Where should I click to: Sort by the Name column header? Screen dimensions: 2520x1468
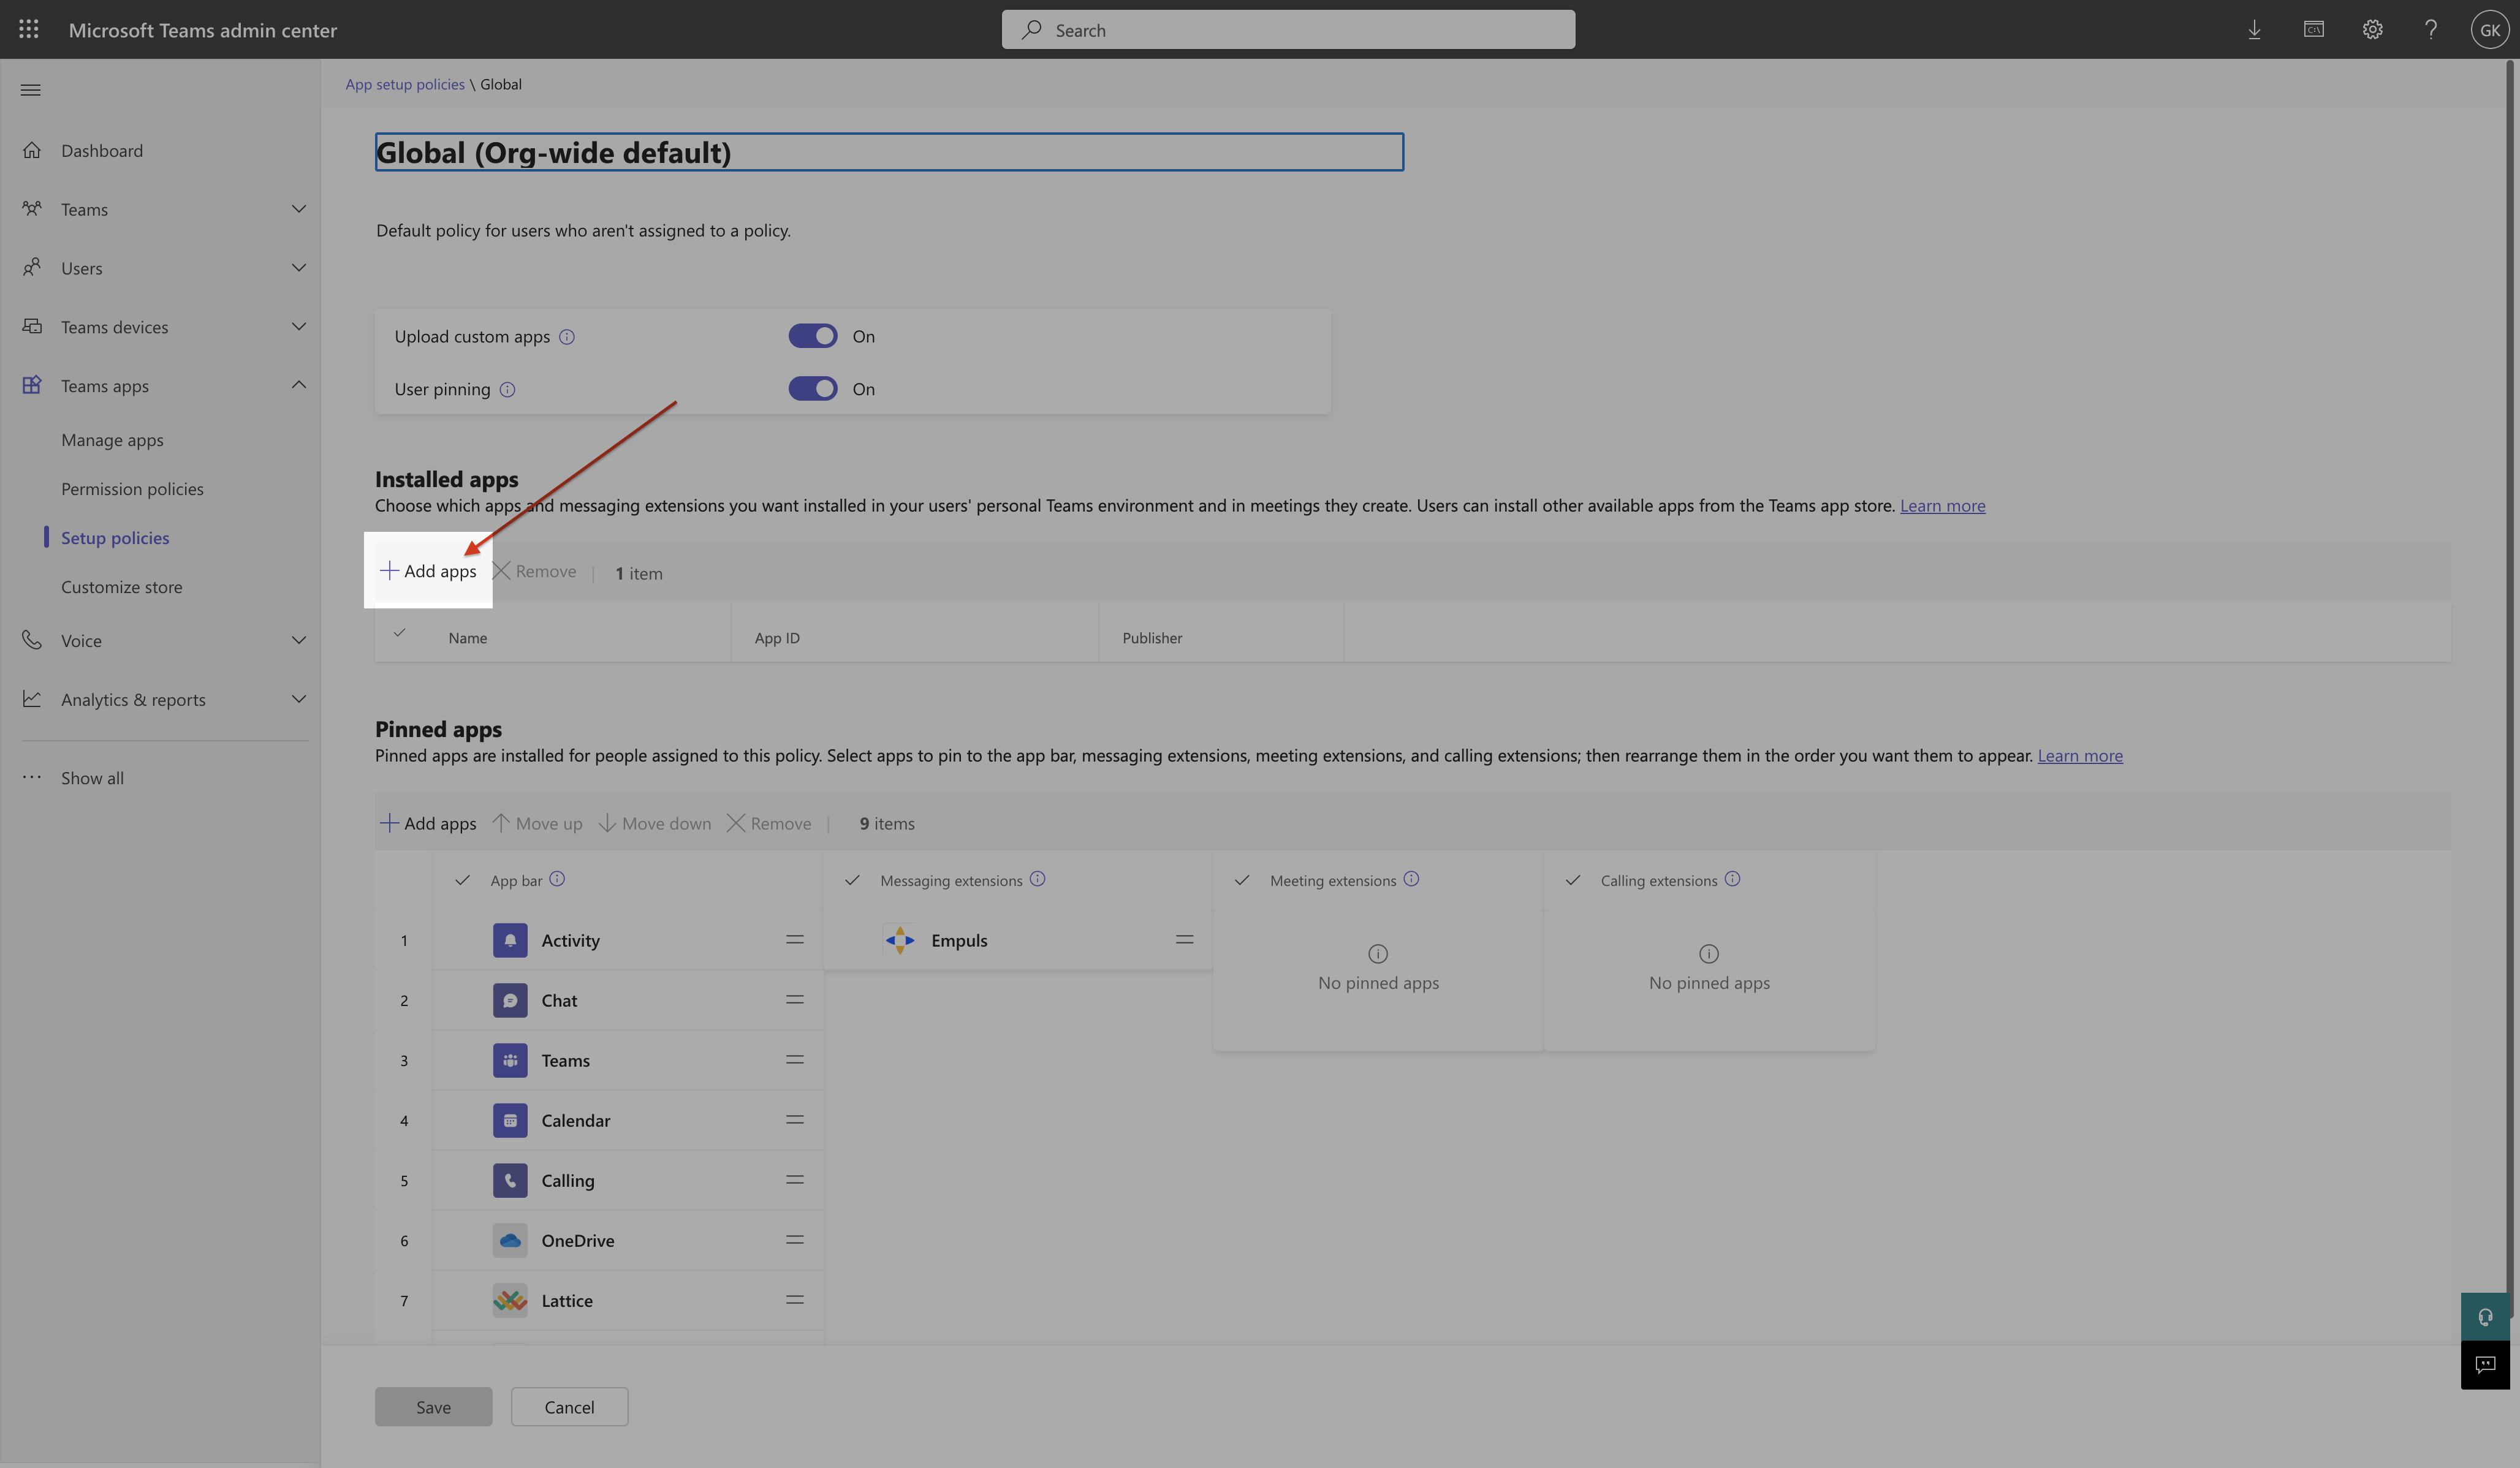coord(467,638)
